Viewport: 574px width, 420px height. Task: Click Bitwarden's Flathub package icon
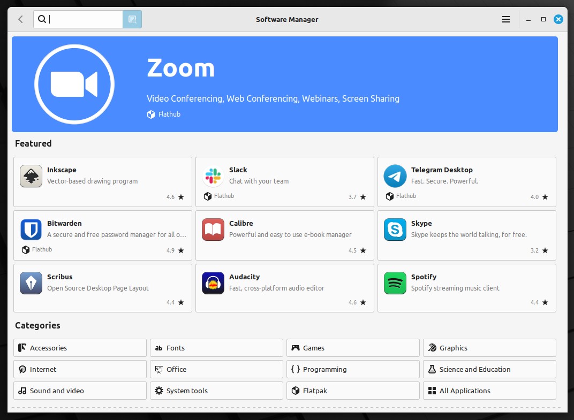(x=26, y=249)
